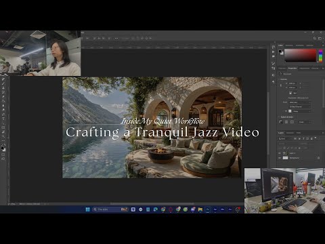Viewport: 325px width, 244px height.
Task: Click the canvas fill color swatch
Action: tap(290, 111)
